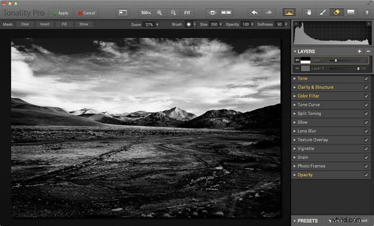The width and height of the screenshot is (374, 226).
Task: Click the Apply button
Action: tap(61, 13)
